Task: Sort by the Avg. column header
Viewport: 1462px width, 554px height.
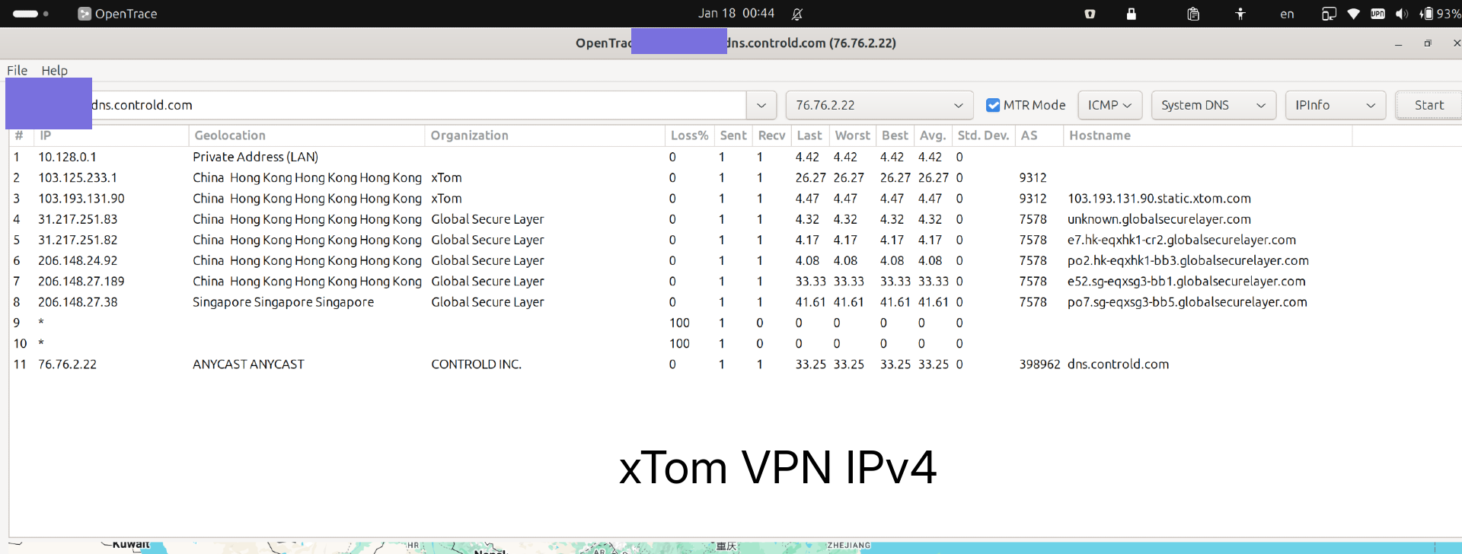Action: 933,135
